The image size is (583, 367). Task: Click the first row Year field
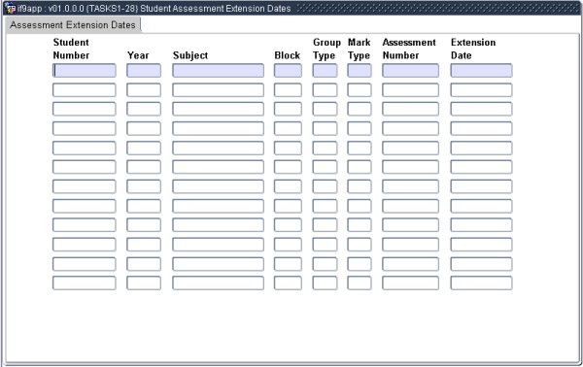[x=144, y=70]
